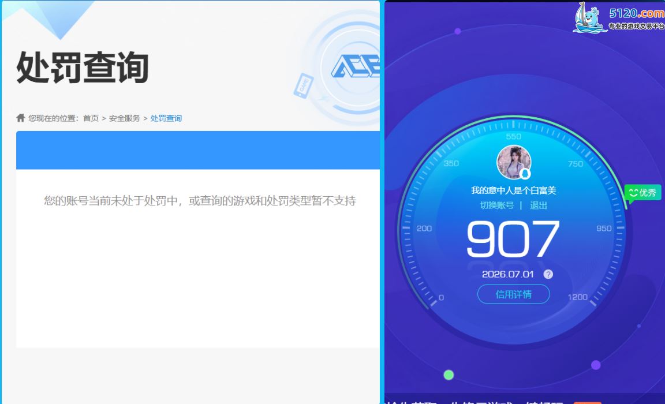Click the 您现在的位置 breadcrumb label

pos(54,118)
